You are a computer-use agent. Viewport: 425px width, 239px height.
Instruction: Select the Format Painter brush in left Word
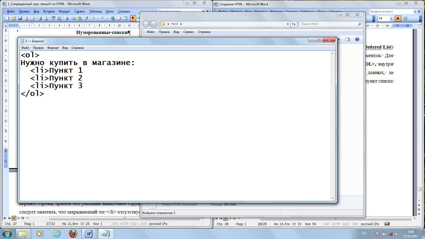(x=86, y=18)
